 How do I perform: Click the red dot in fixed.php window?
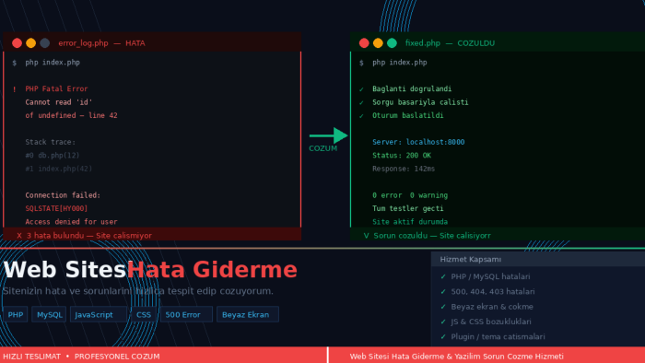[364, 43]
